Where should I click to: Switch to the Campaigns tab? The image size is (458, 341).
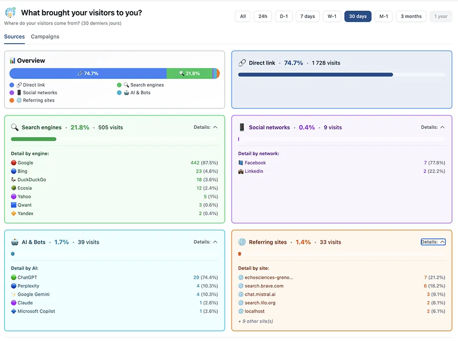(45, 37)
